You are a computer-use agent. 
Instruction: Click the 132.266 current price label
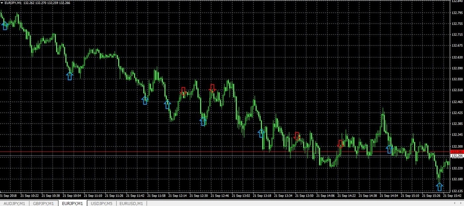click(x=456, y=156)
